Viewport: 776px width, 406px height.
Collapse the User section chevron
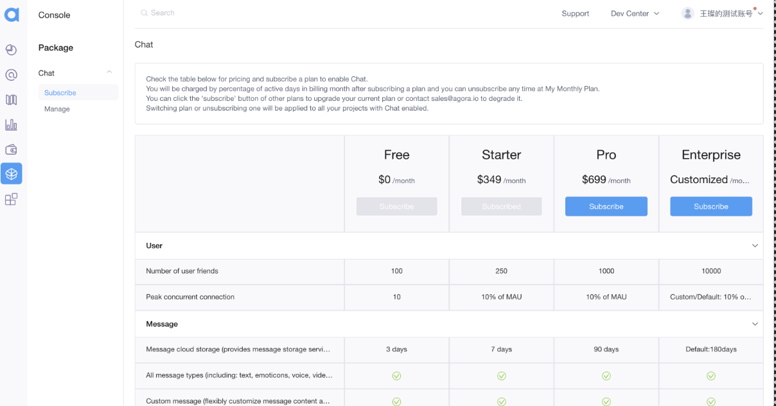tap(755, 246)
